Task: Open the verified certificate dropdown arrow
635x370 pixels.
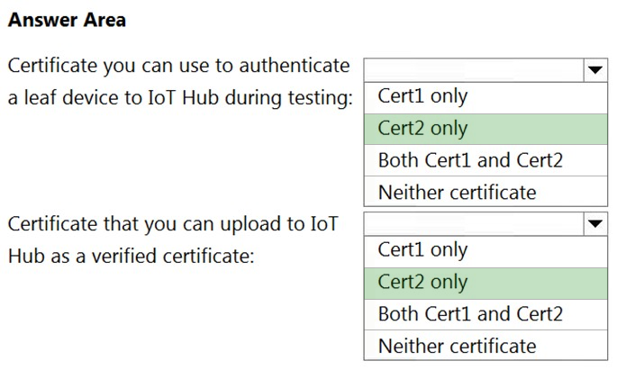Action: coord(594,223)
